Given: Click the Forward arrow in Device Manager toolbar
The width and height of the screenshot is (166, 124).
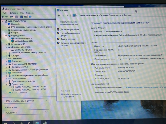Looking at the screenshot, I should tap(7, 17).
